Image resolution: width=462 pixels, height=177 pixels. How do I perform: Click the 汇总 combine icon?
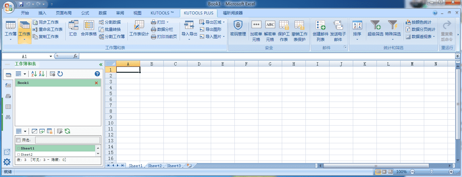[73, 28]
